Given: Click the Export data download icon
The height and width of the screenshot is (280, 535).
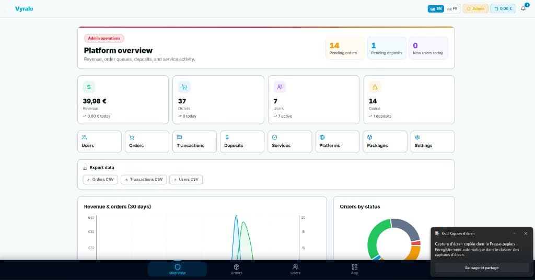Looking at the screenshot, I should coord(85,168).
